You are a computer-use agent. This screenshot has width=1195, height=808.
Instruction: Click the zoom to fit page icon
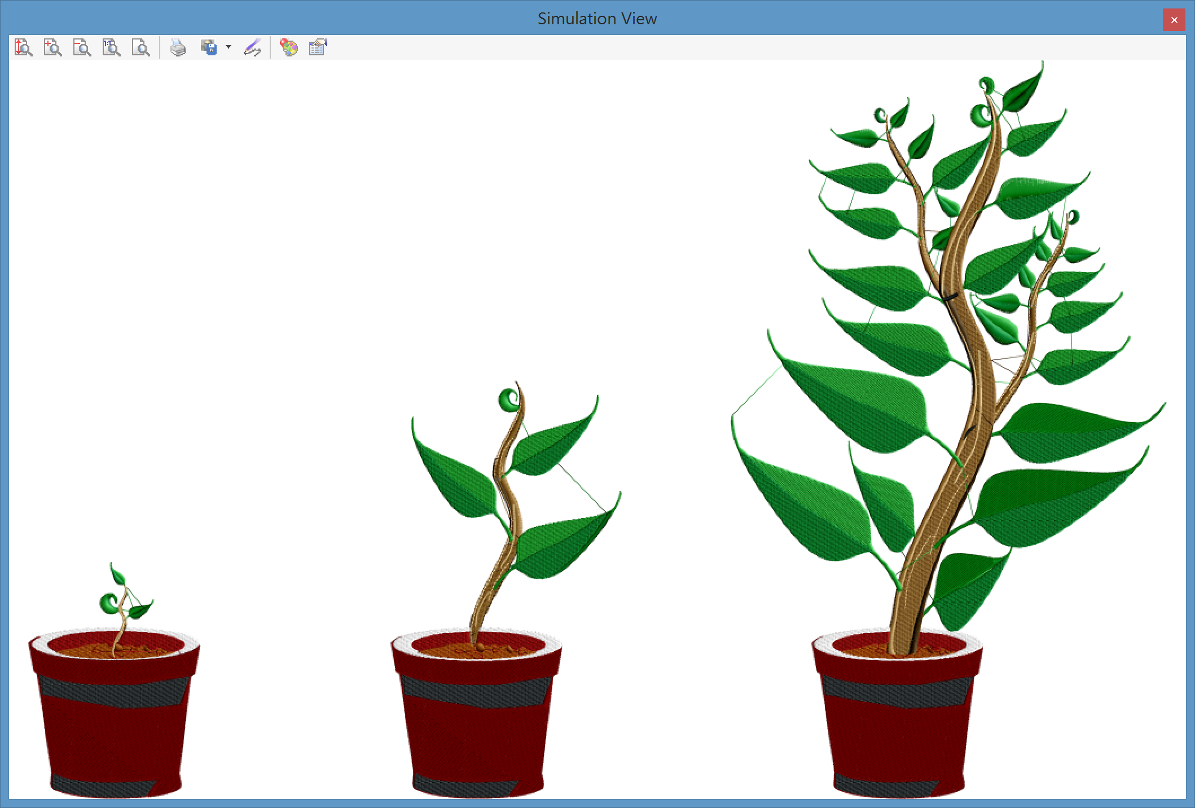[141, 48]
